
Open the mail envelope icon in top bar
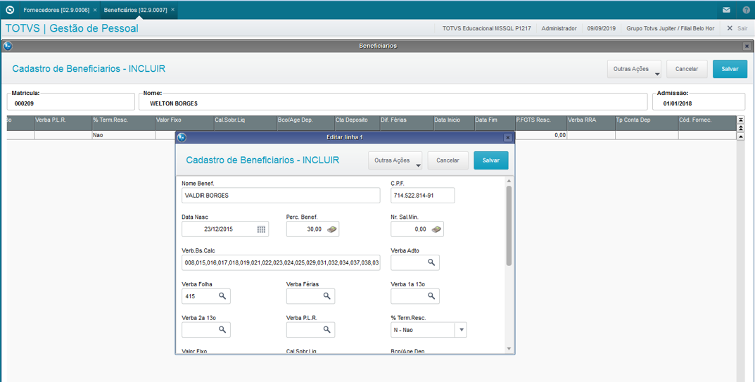click(x=726, y=10)
